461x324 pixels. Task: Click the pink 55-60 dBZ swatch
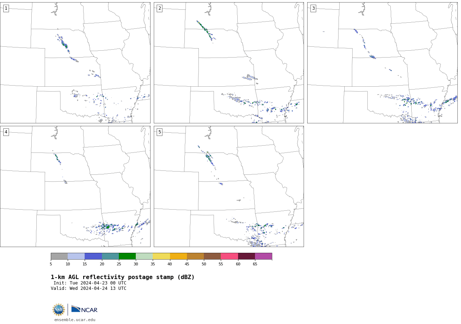[229, 256]
